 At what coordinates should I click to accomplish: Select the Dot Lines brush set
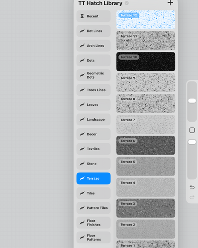(93, 31)
